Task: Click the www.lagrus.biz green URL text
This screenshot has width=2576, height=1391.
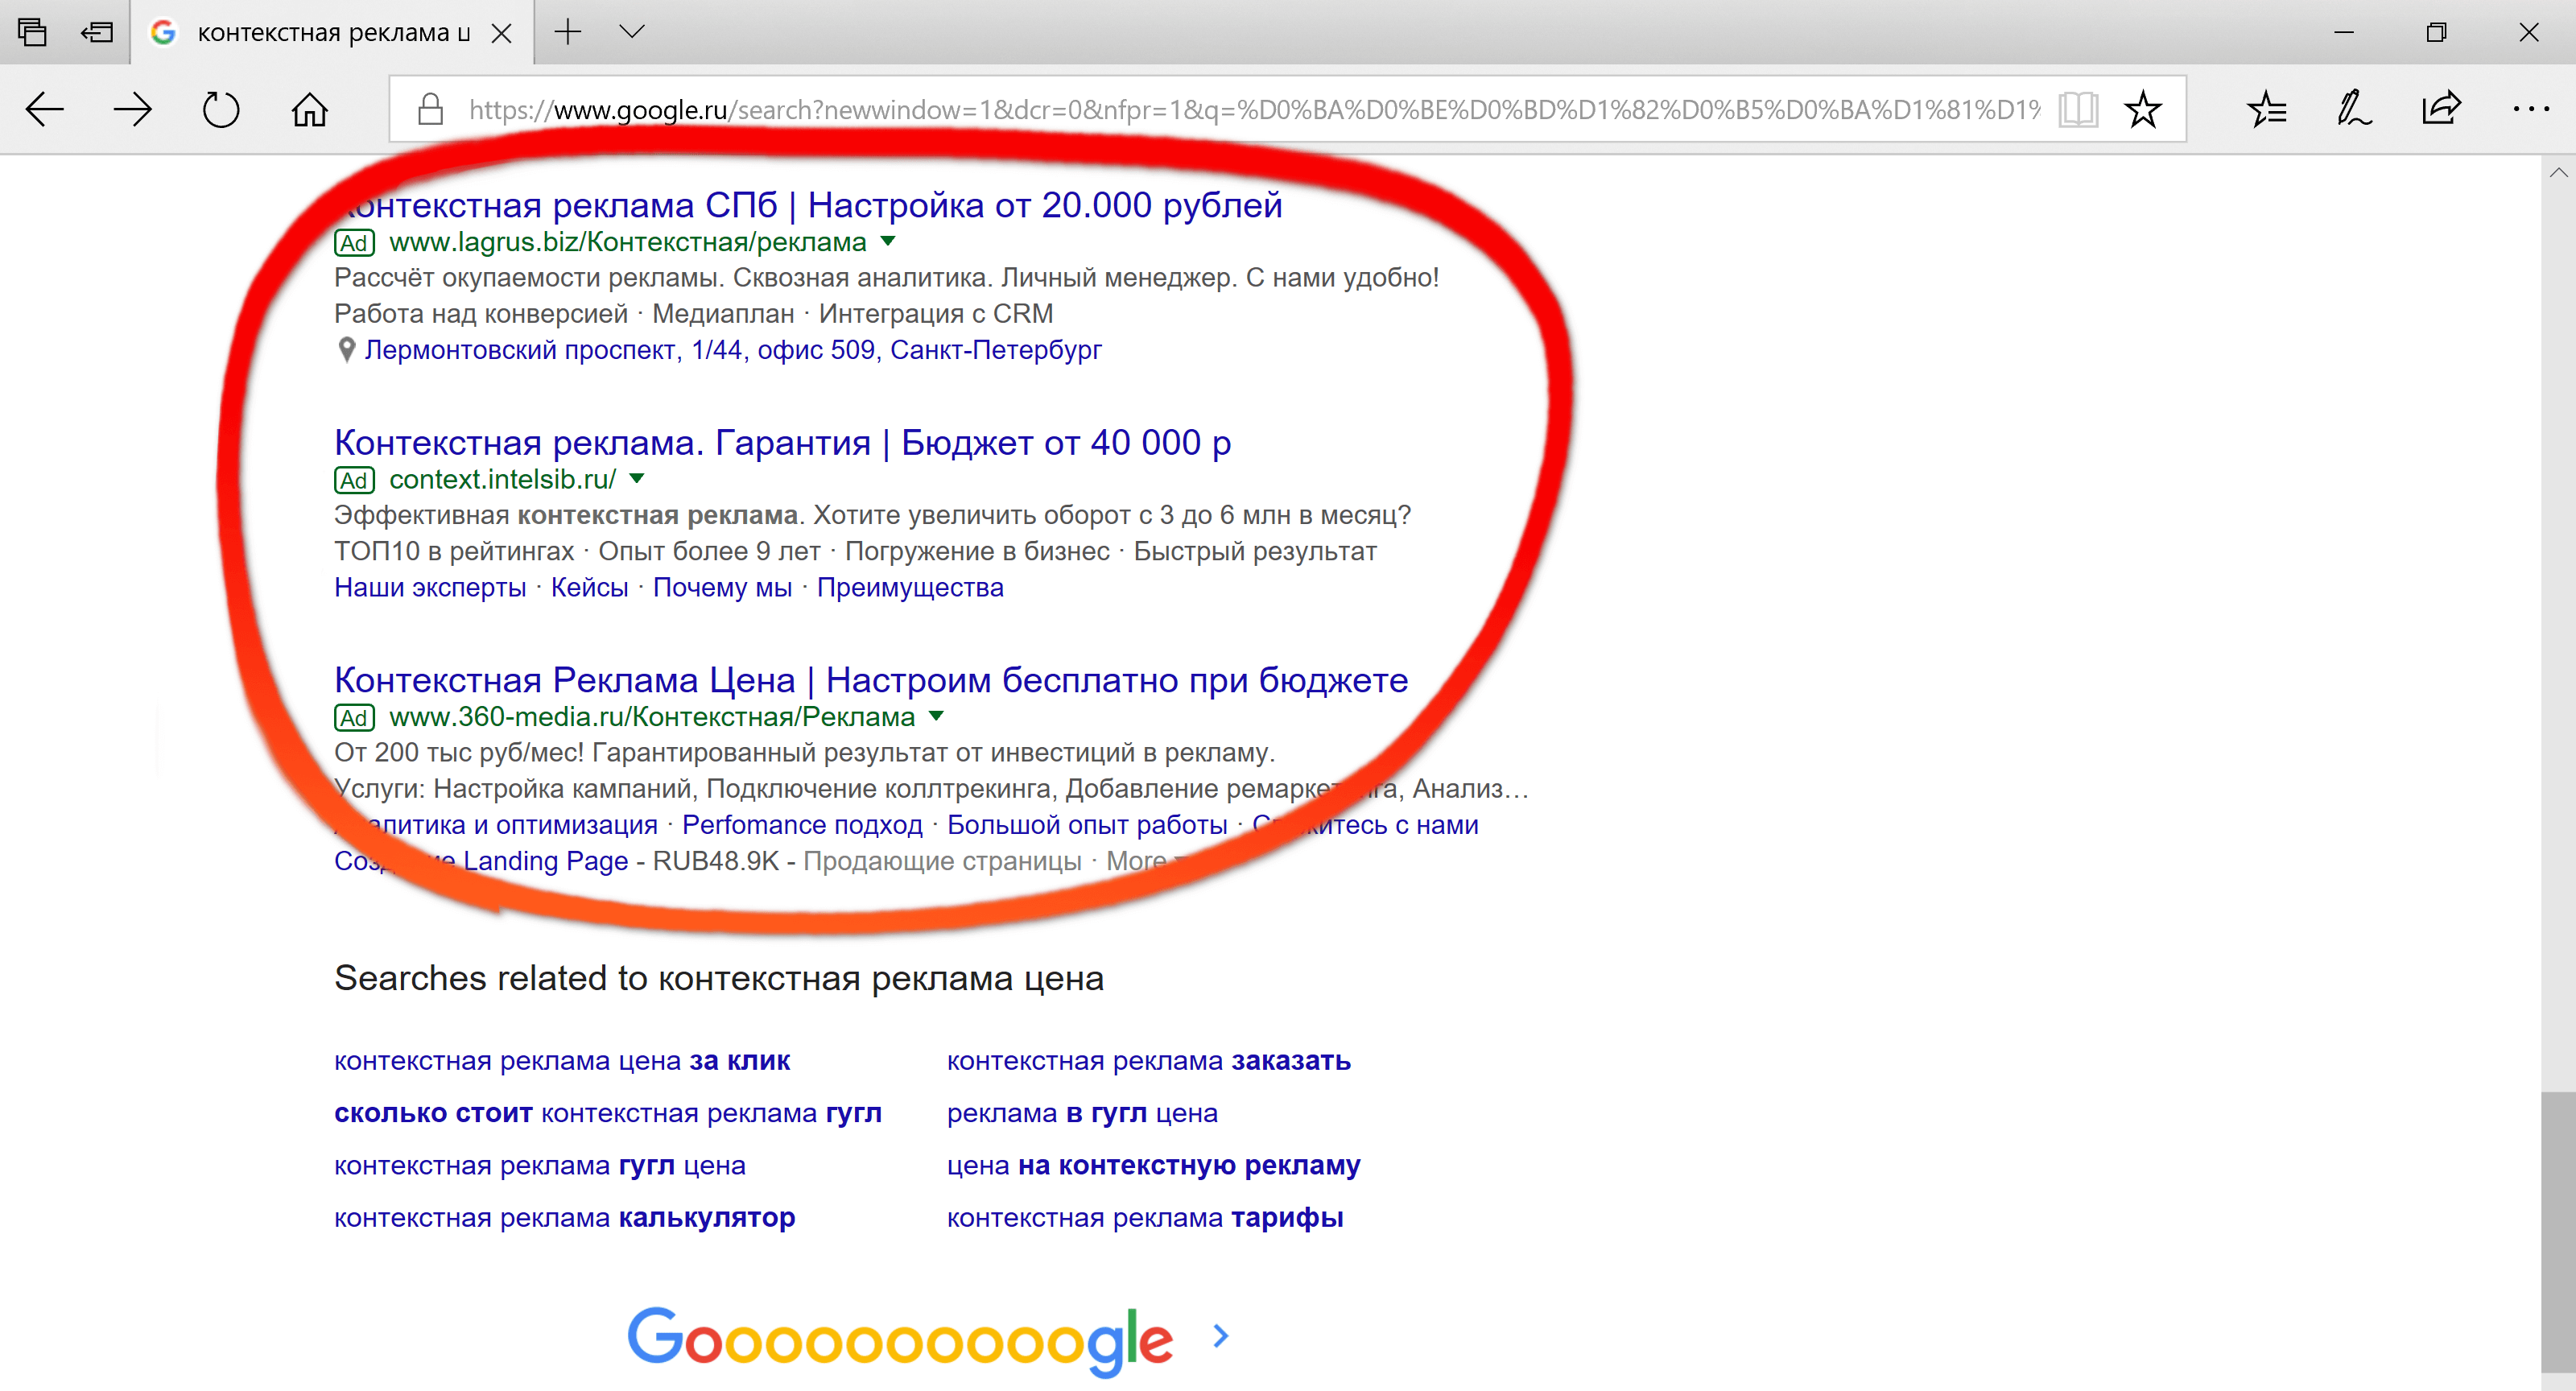Action: coord(628,242)
